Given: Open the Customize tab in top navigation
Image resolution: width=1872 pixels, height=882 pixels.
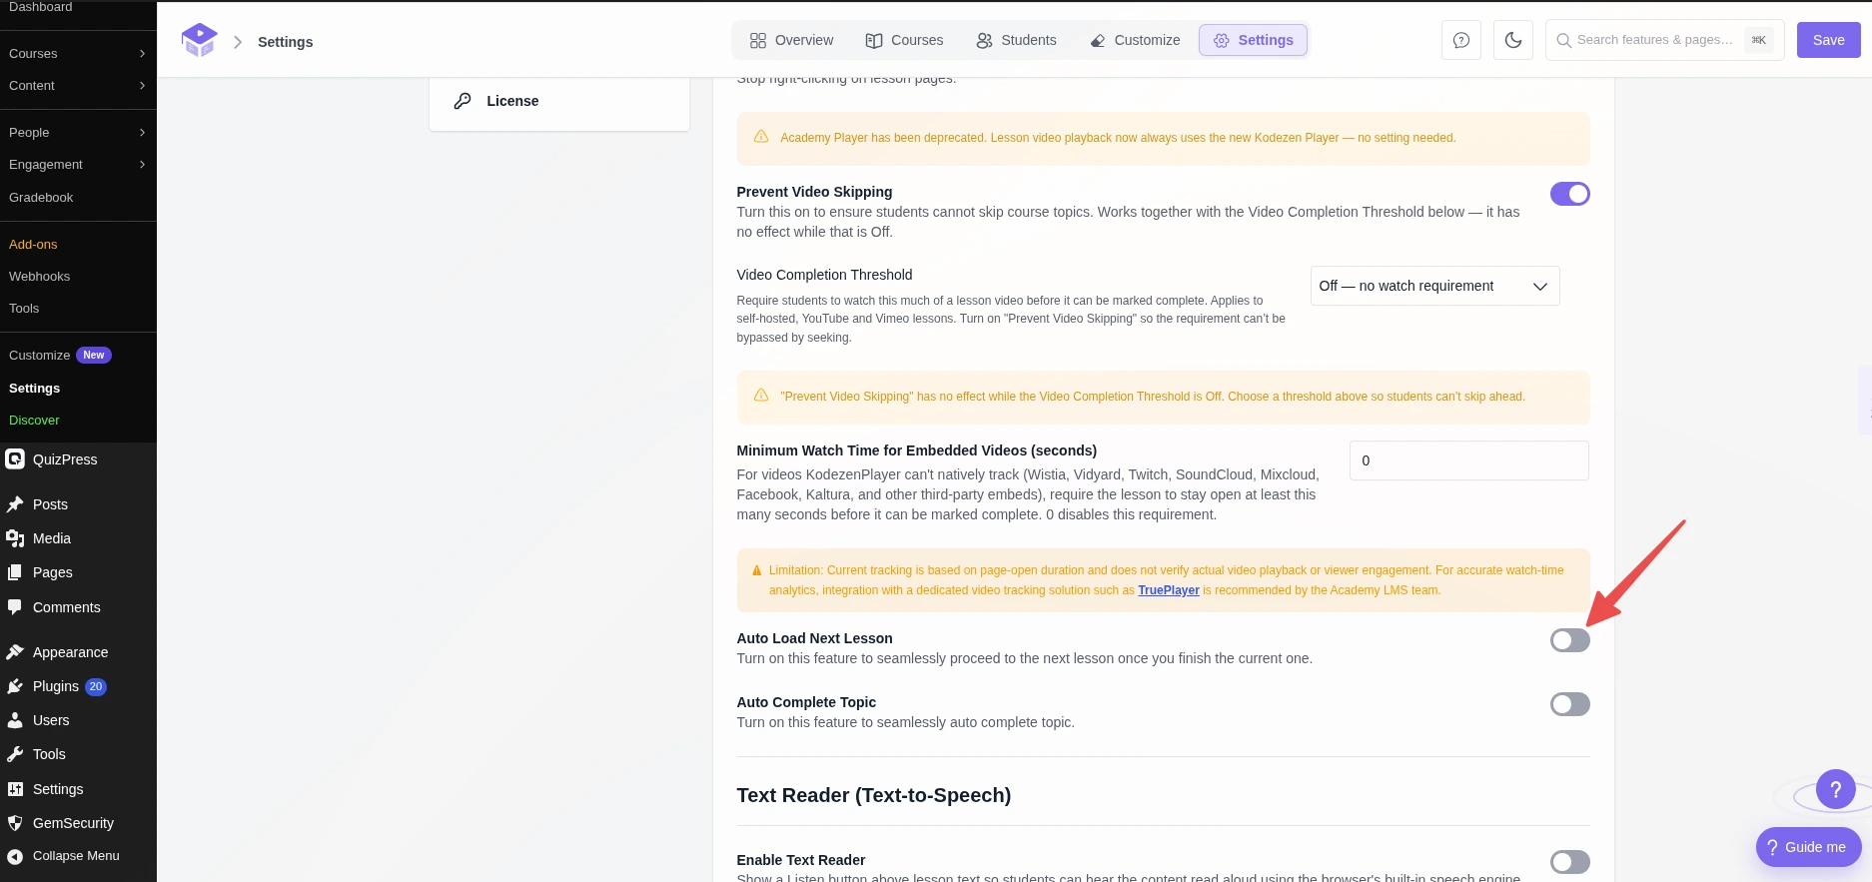Looking at the screenshot, I should pos(1135,40).
